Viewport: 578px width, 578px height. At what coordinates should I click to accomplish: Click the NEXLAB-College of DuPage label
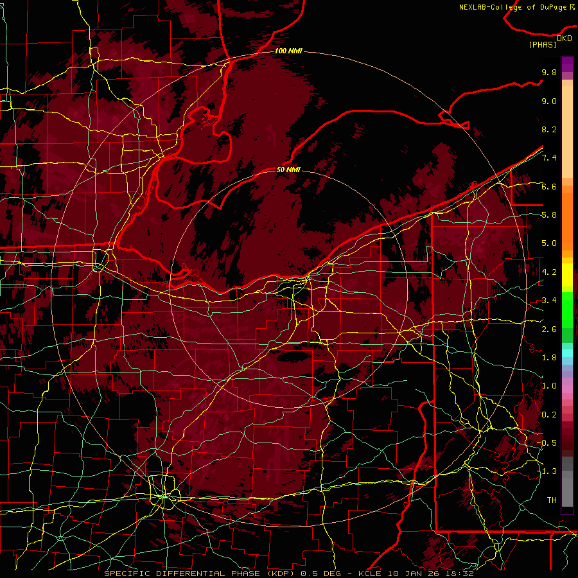pyautogui.click(x=512, y=7)
